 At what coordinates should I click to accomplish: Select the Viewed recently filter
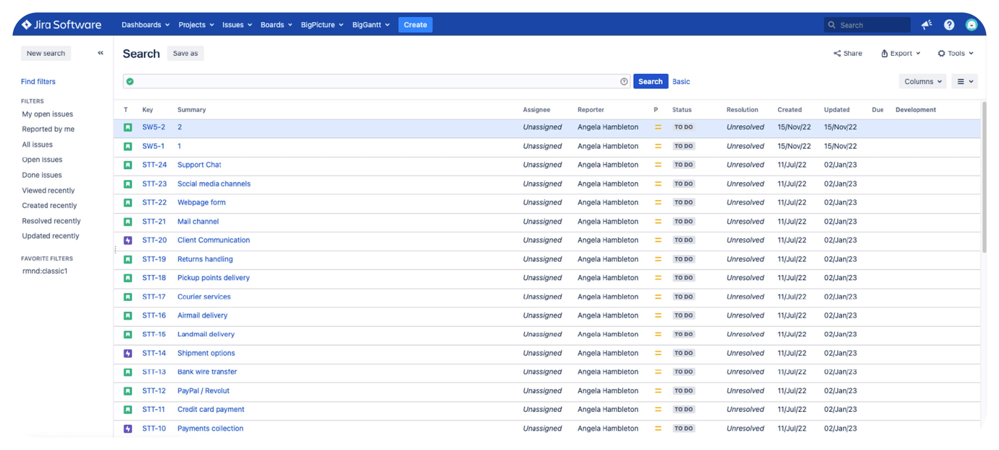pos(48,190)
